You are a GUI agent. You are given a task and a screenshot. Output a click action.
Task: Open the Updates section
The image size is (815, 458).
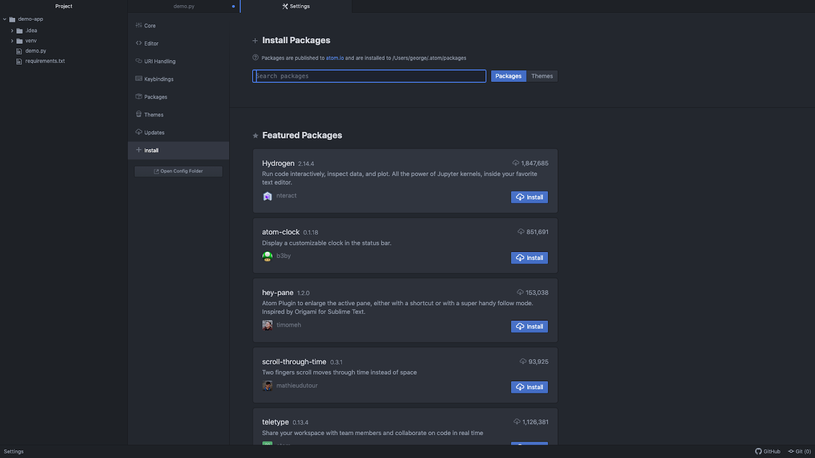[x=178, y=132]
